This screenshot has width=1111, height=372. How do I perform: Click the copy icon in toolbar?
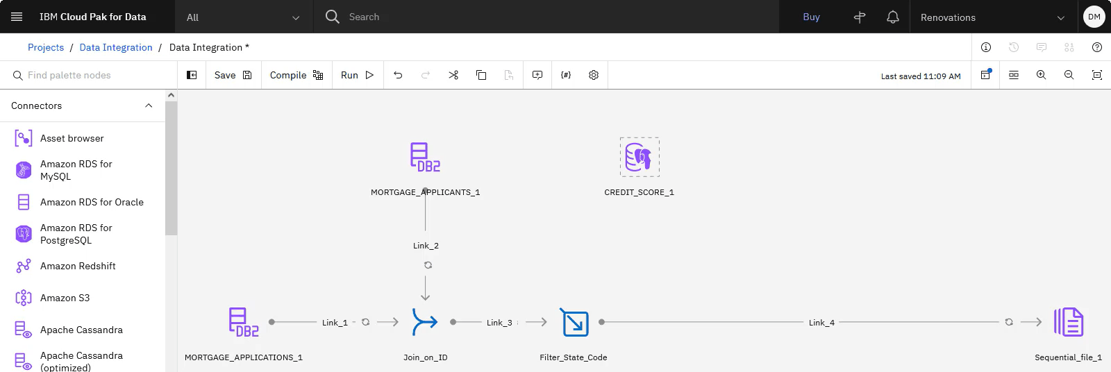(x=481, y=75)
